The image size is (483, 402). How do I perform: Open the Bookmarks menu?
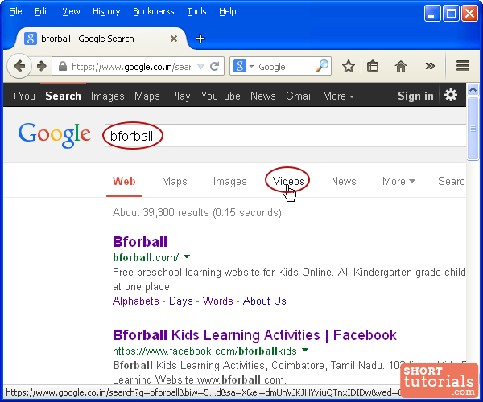pyautogui.click(x=154, y=12)
